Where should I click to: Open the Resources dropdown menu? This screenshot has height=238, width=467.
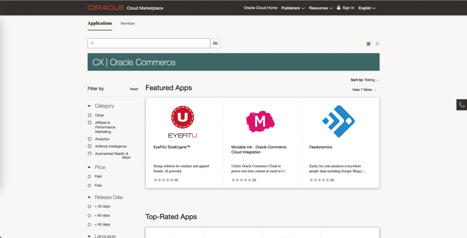coord(321,8)
